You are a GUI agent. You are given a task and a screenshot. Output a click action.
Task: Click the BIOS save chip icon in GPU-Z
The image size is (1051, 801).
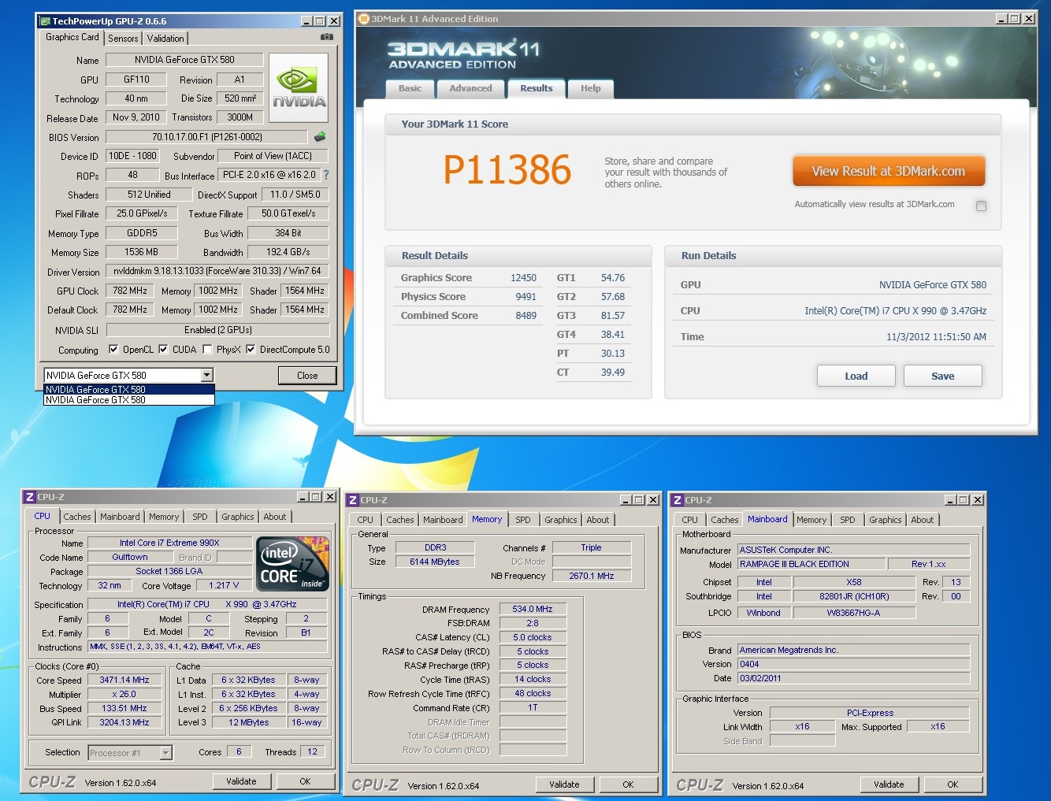(320, 136)
